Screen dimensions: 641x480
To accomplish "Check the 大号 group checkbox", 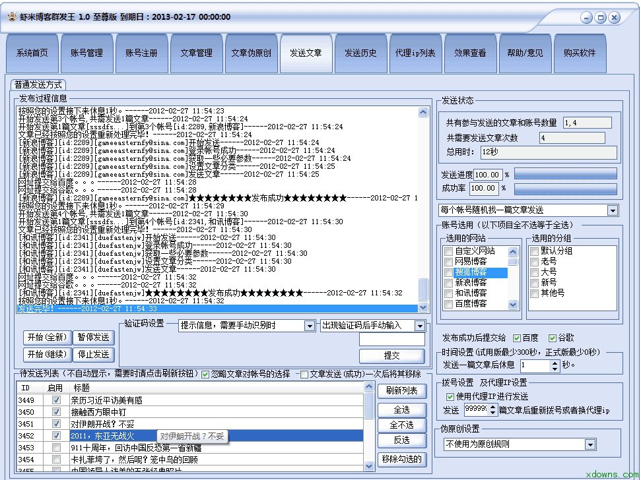I will point(534,272).
